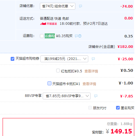Click the 天猫直送 logo icon
The image size is (136, 136).
click(49, 24)
